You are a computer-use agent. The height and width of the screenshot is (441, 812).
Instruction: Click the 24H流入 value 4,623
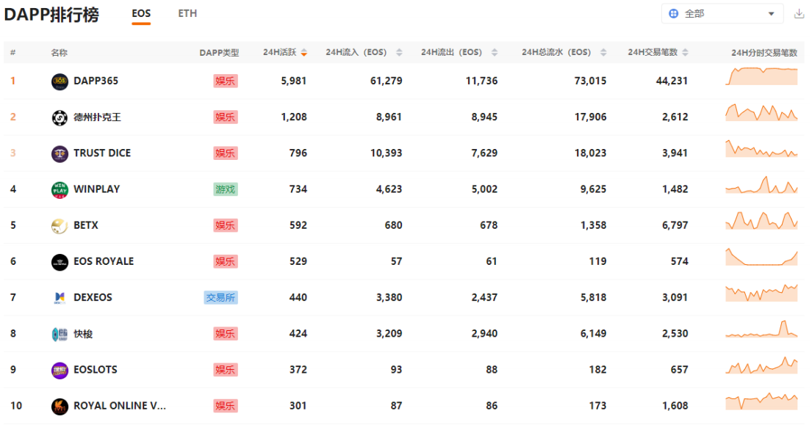pos(389,189)
